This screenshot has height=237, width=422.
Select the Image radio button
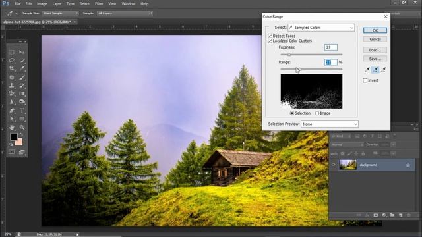pyautogui.click(x=317, y=113)
